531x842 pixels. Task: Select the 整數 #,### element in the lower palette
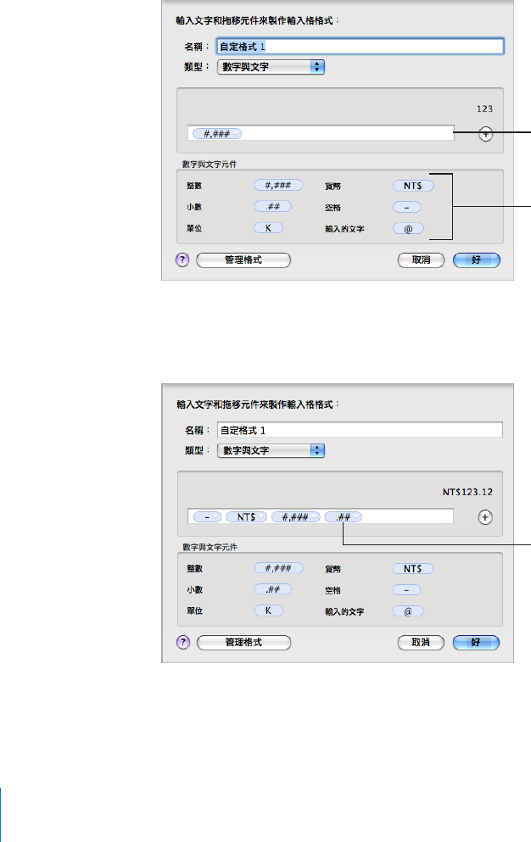pos(278,568)
